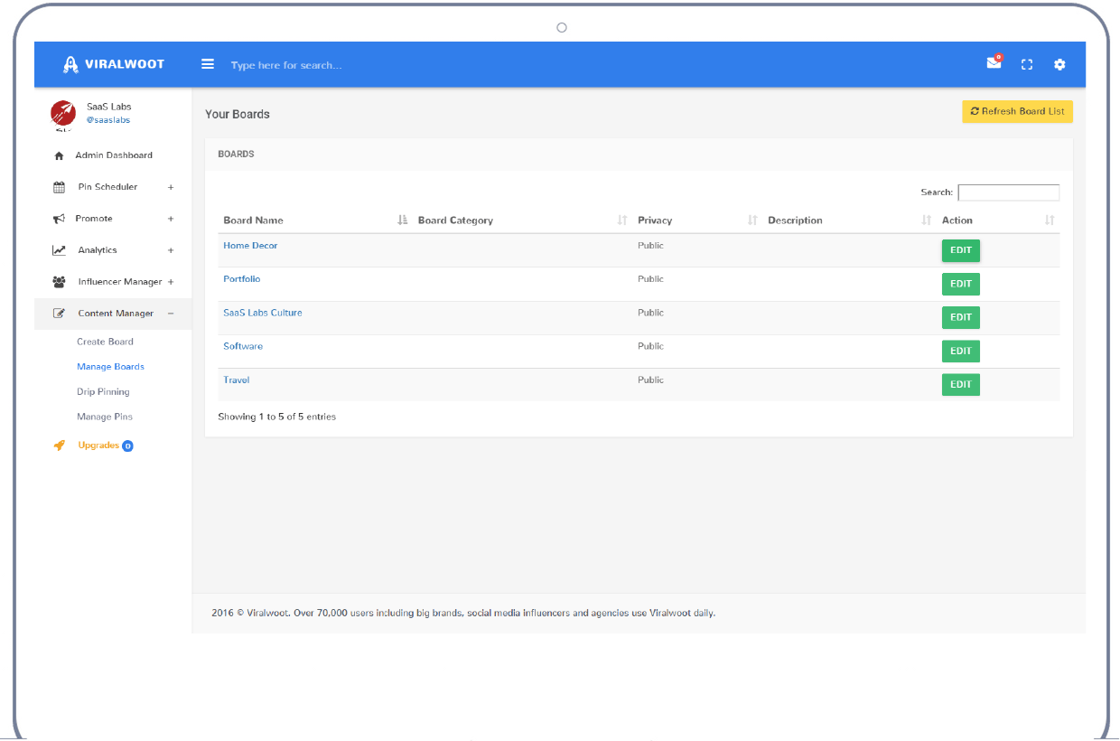Screen dimensions: 1120x741
Task: Click the Analytics chart icon
Action: [59, 250]
